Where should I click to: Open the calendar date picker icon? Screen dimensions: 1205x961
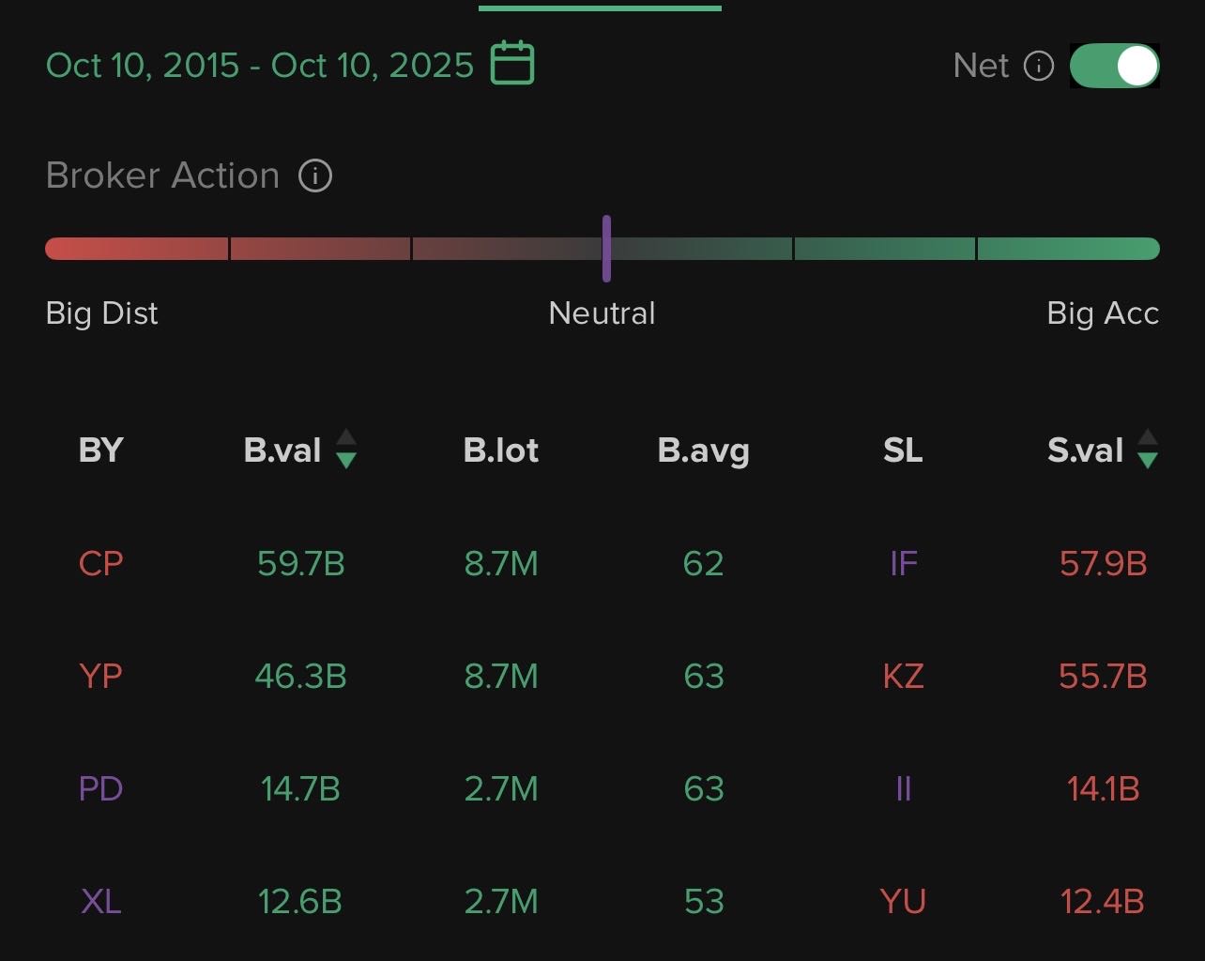tap(512, 64)
